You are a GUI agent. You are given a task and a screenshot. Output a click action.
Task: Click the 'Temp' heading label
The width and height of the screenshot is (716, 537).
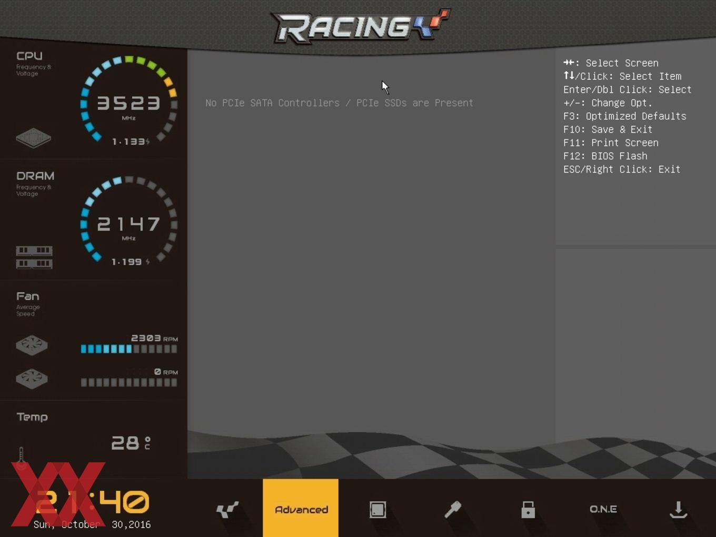point(32,417)
